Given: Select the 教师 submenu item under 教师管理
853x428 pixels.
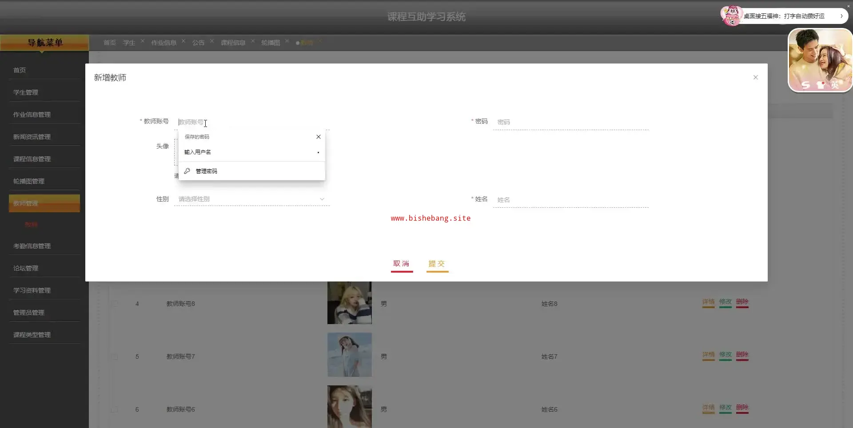Looking at the screenshot, I should point(31,225).
